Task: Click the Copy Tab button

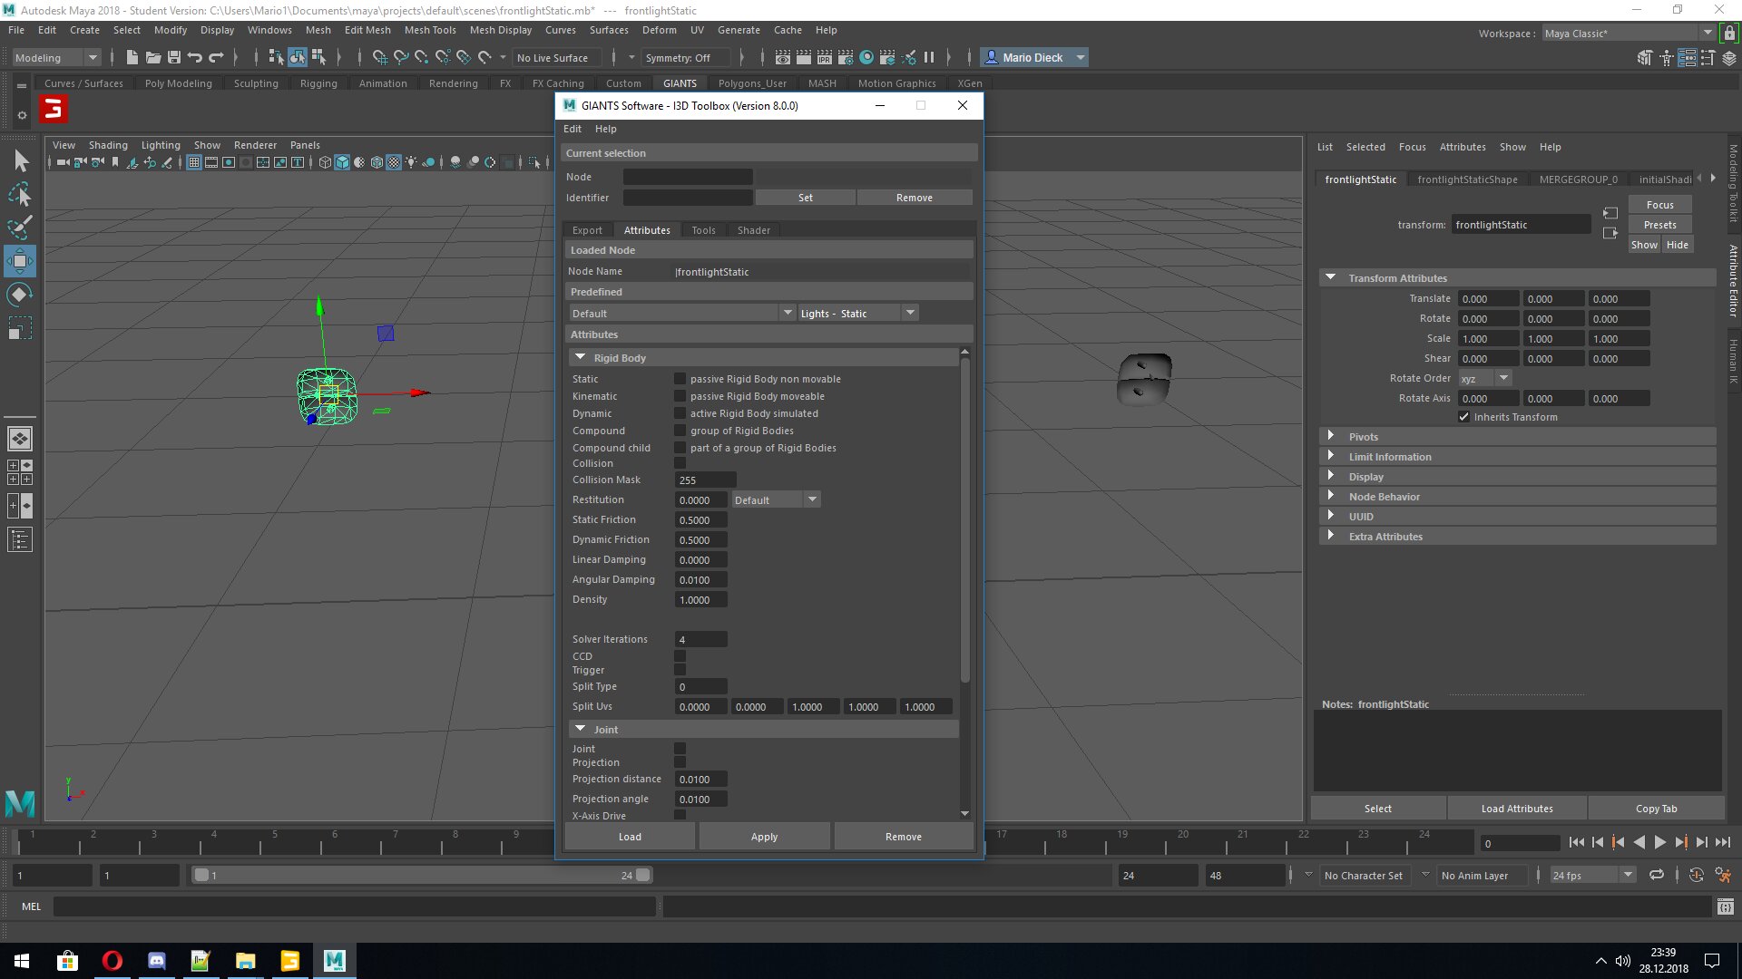Action: coord(1657,809)
